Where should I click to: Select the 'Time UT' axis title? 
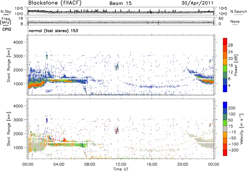click(x=121, y=169)
